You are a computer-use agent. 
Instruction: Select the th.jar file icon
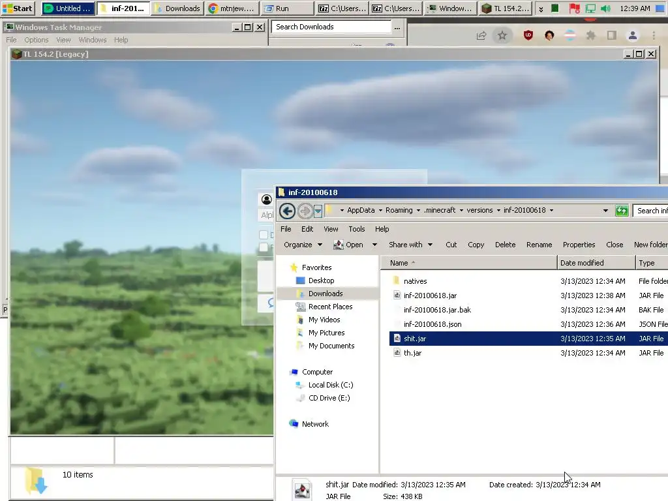pos(397,353)
